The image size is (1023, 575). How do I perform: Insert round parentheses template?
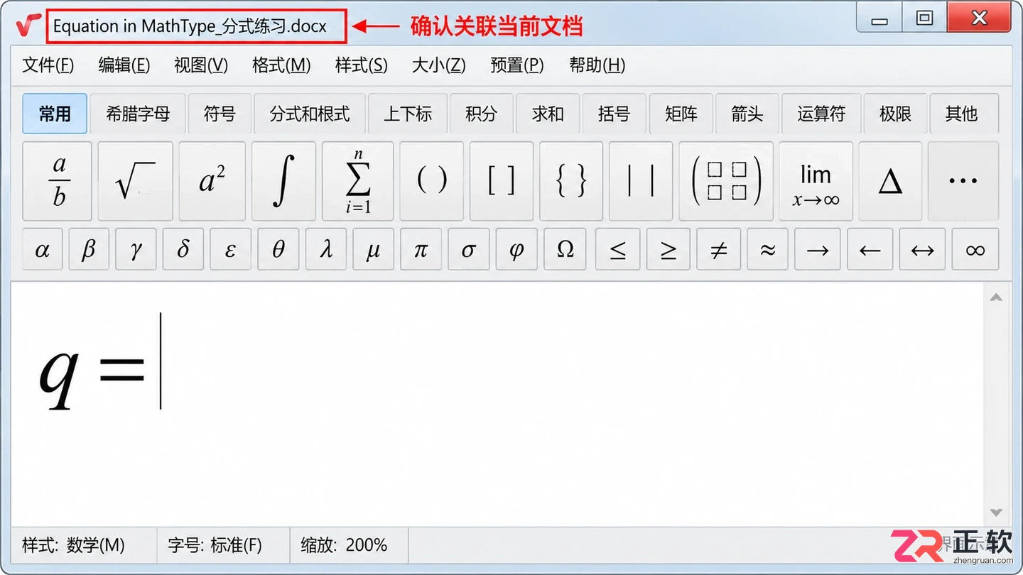tap(431, 181)
